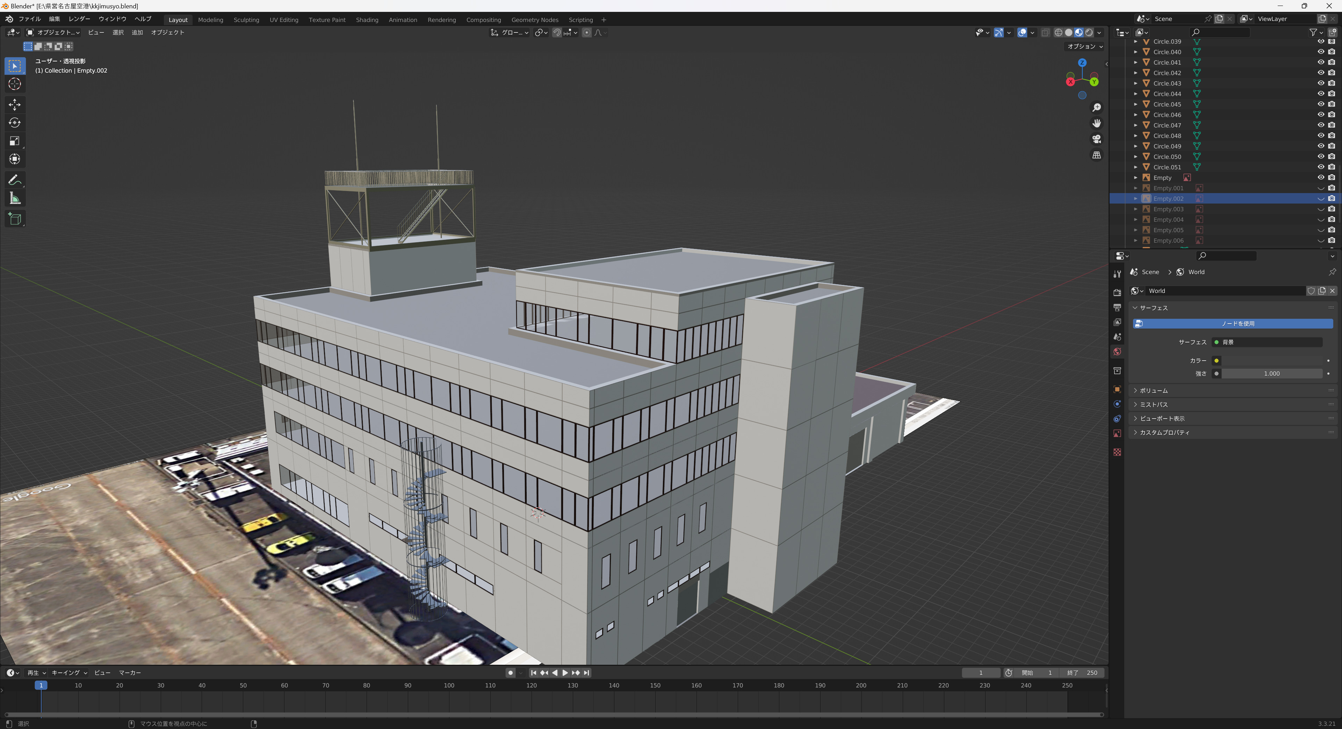Toggle proportional editing

tap(587, 32)
